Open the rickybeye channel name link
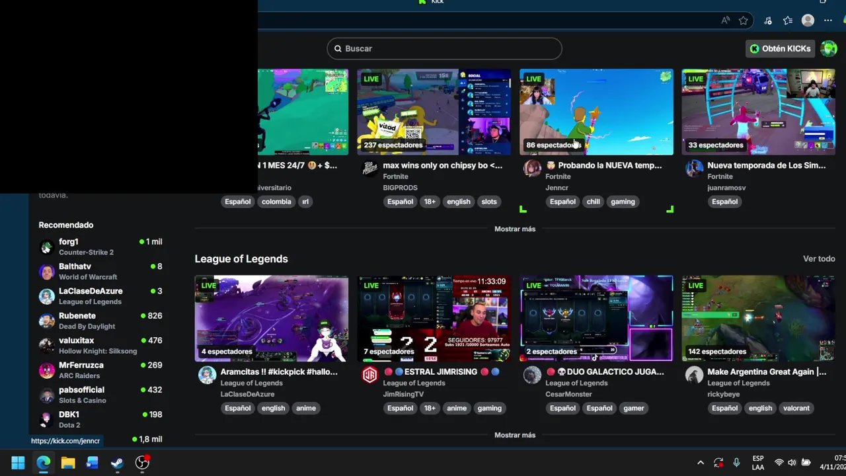This screenshot has height=476, width=846. coord(723,394)
